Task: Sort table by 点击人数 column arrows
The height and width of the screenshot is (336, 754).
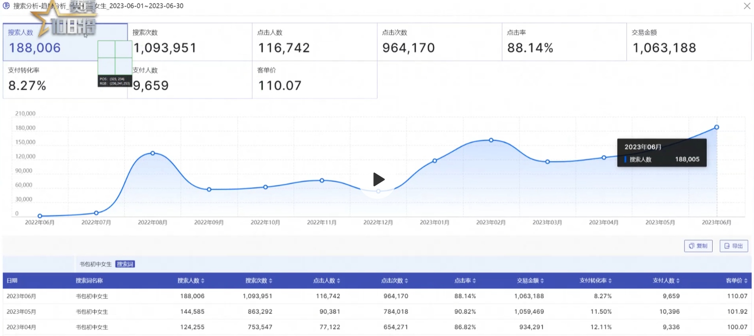Action: (339, 281)
